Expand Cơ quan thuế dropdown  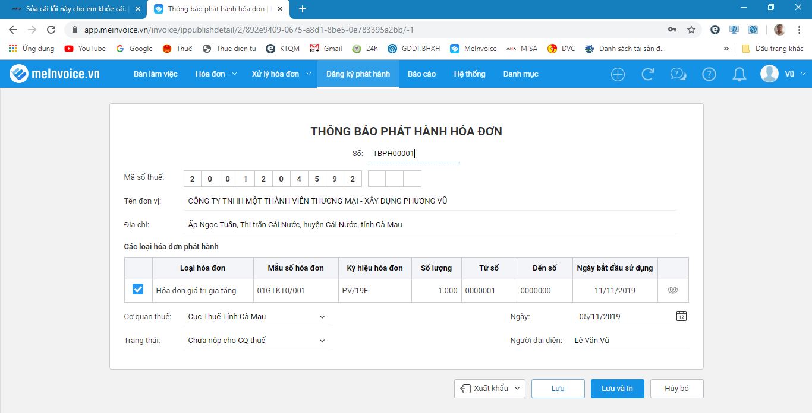(322, 317)
